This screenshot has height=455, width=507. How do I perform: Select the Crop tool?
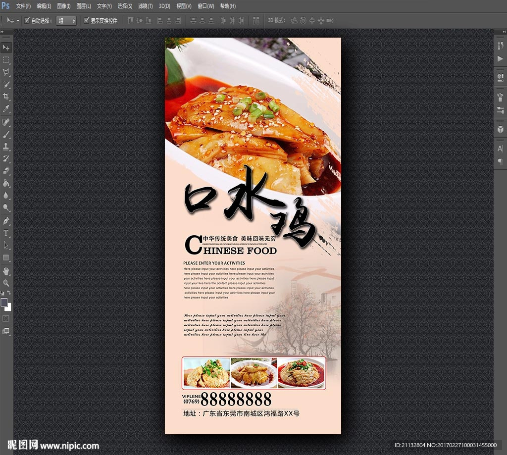[x=6, y=97]
